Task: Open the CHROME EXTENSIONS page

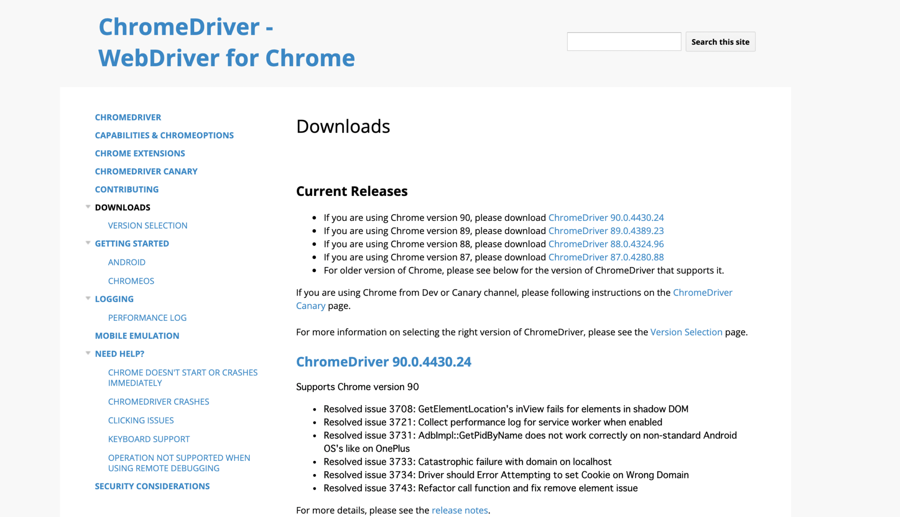Action: 140,153
